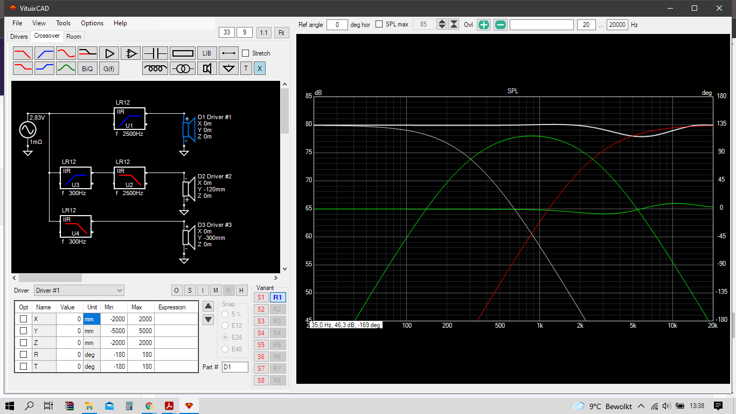This screenshot has width=736, height=414.
Task: Click the SPL max up/down stepper
Action: pos(442,24)
